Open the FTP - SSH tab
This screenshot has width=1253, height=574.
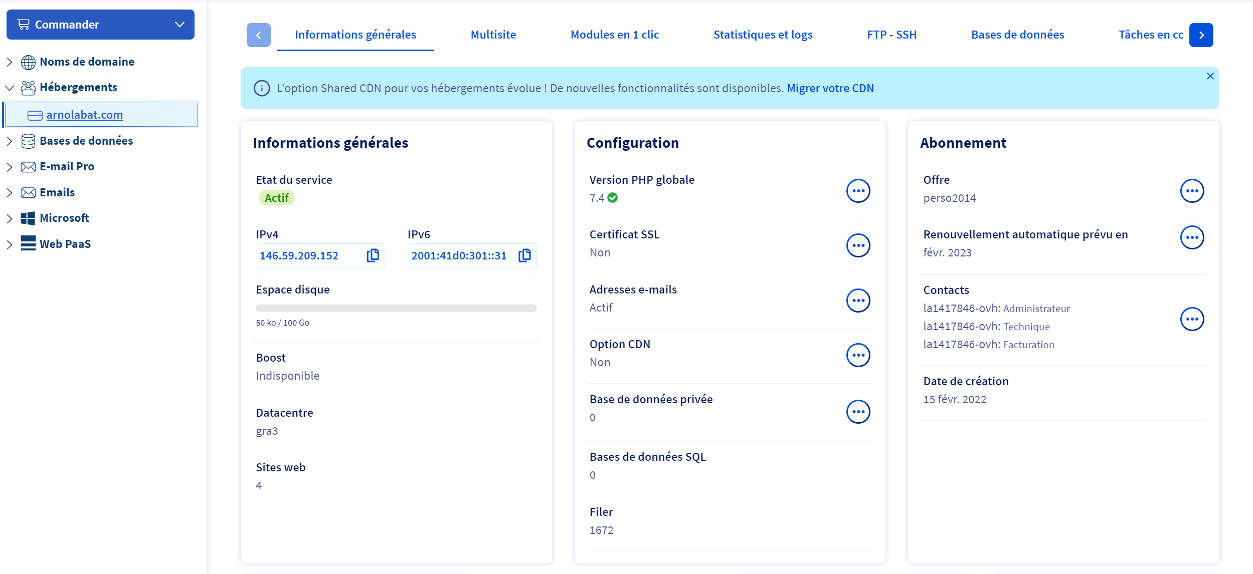(891, 35)
